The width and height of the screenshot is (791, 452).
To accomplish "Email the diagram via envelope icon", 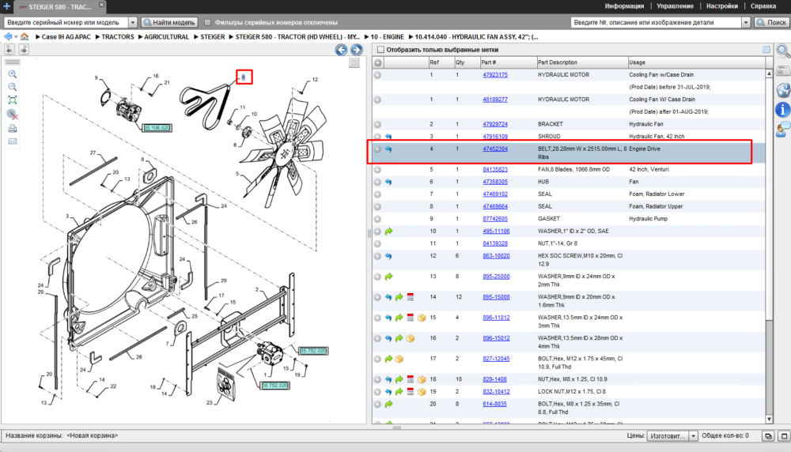I will pos(13,141).
